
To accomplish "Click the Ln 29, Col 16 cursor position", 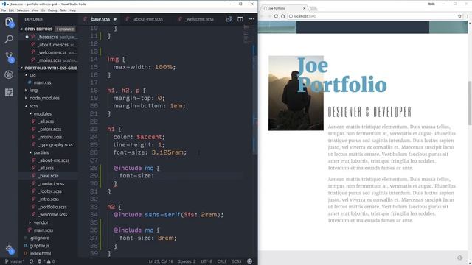I will [161, 261].
